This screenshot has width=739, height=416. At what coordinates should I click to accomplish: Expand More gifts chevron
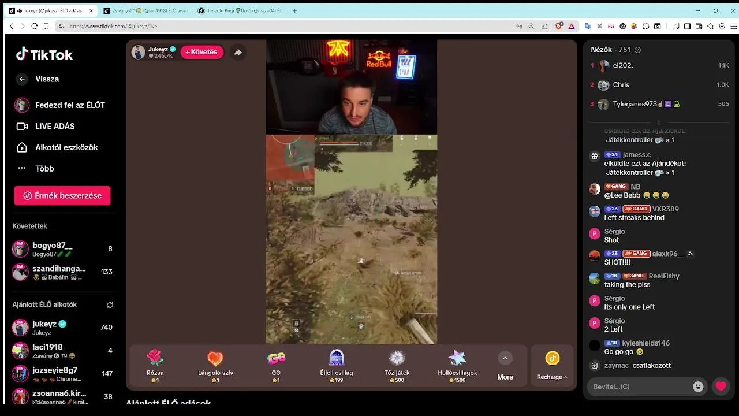(505, 358)
